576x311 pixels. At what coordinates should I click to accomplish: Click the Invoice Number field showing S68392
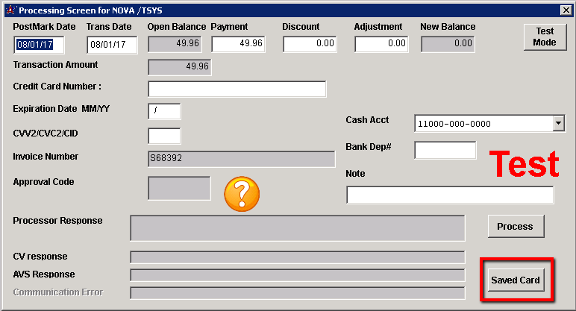(241, 159)
